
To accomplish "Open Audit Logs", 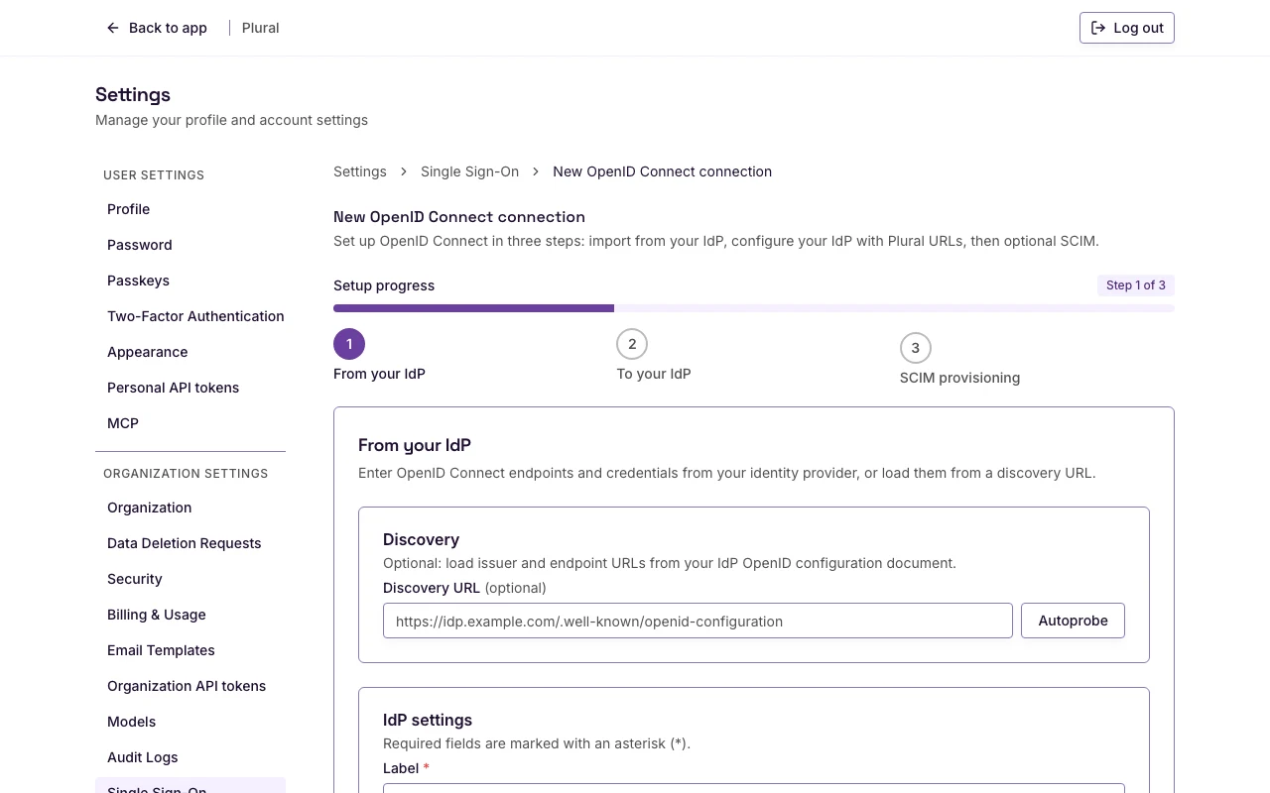I will pyautogui.click(x=190, y=757).
